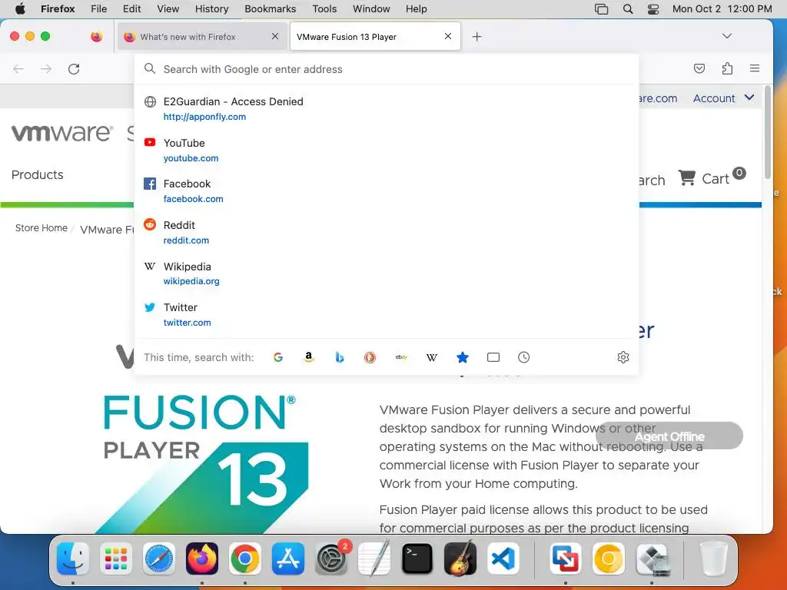Screen dimensions: 787x590
Task: Open the View menu
Action: [168, 8]
